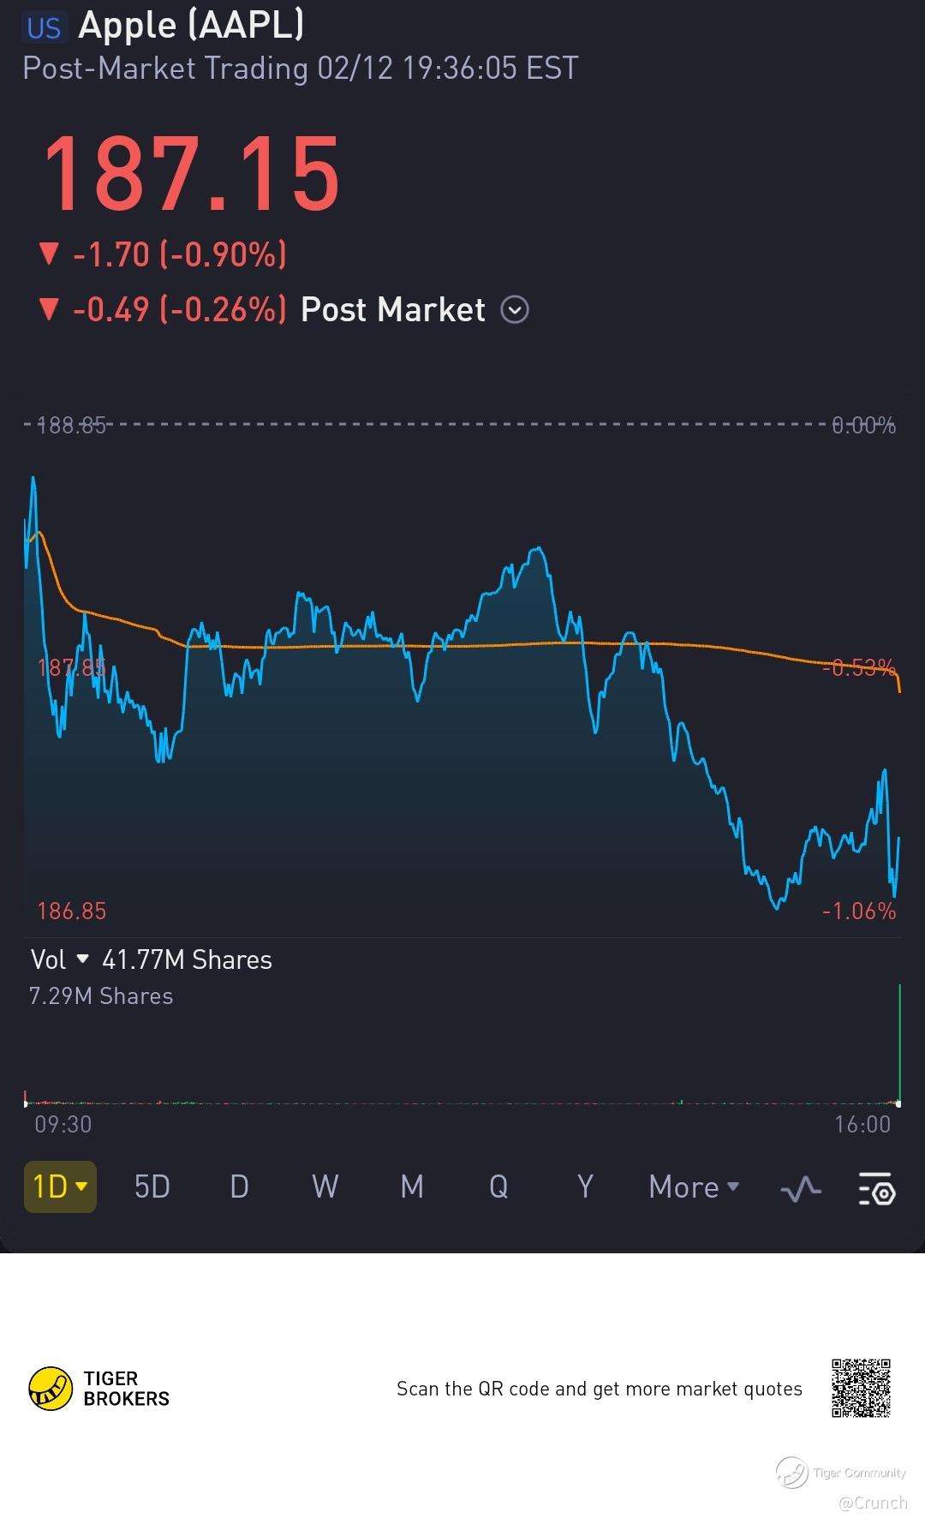Open chart settings list icon
Screen dimensions: 925x1524
pyautogui.click(x=877, y=1188)
